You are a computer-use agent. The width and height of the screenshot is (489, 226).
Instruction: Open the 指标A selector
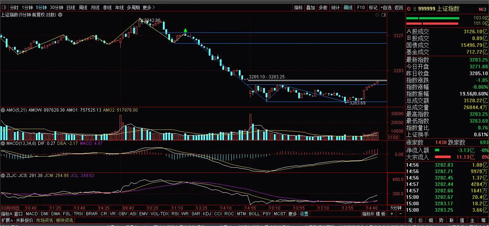(7, 214)
